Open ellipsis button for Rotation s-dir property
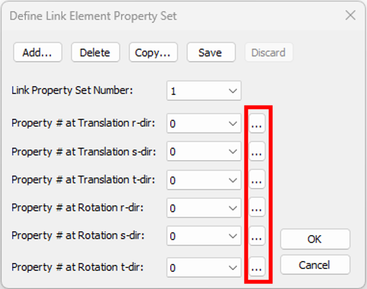Image resolution: width=367 pixels, height=289 pixels. point(257,236)
